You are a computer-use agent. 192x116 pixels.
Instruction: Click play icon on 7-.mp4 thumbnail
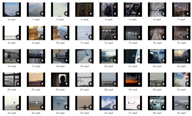click(188, 14)
